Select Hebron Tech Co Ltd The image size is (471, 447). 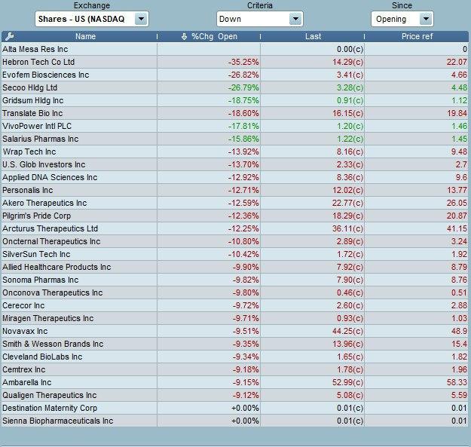pos(38,62)
